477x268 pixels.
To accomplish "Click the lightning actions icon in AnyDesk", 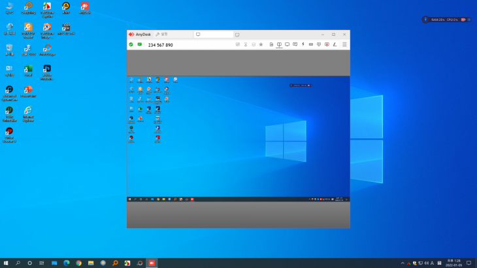I will [303, 45].
